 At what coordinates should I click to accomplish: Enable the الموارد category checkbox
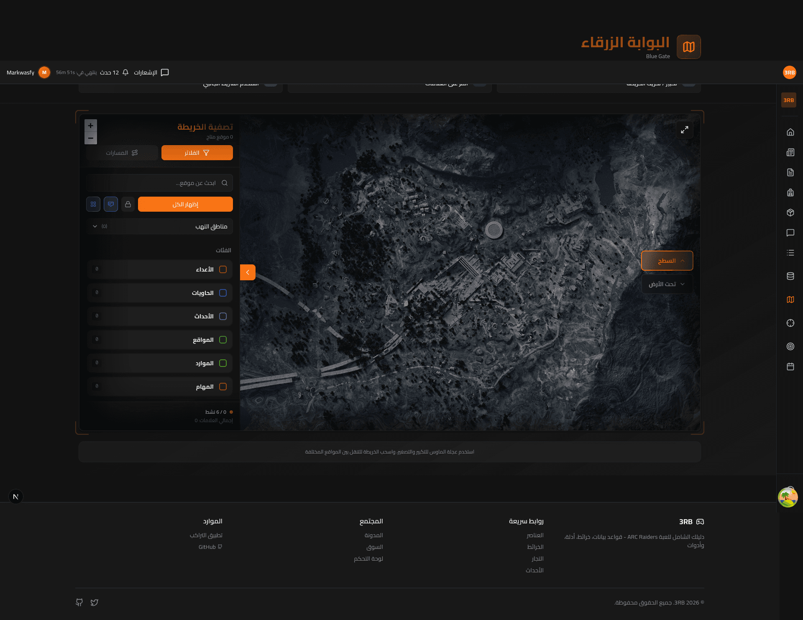223,363
